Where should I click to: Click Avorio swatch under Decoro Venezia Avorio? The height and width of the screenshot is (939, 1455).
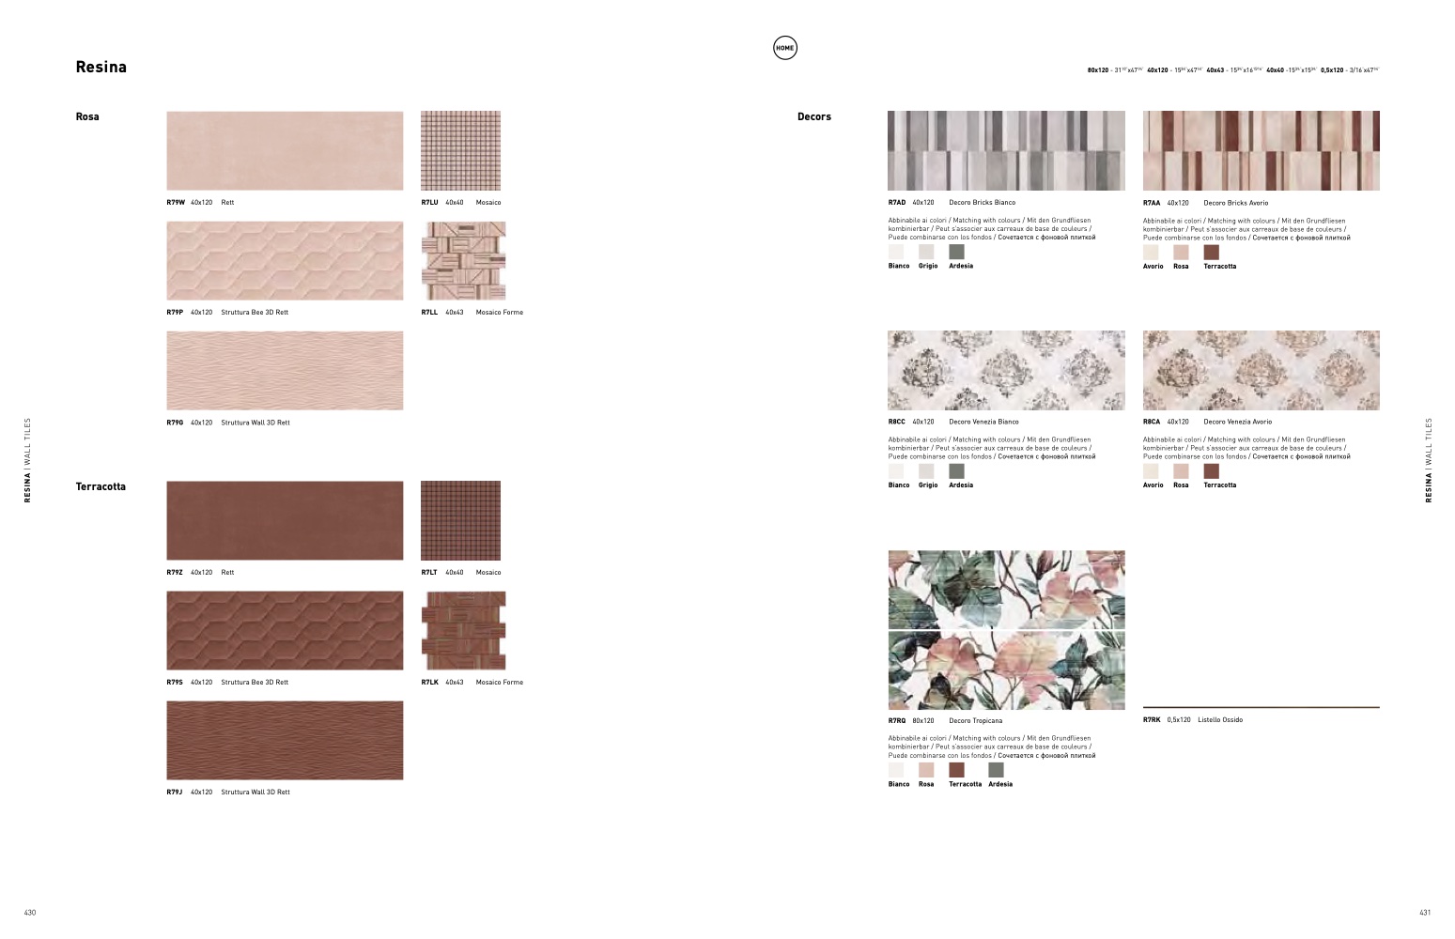(1151, 471)
